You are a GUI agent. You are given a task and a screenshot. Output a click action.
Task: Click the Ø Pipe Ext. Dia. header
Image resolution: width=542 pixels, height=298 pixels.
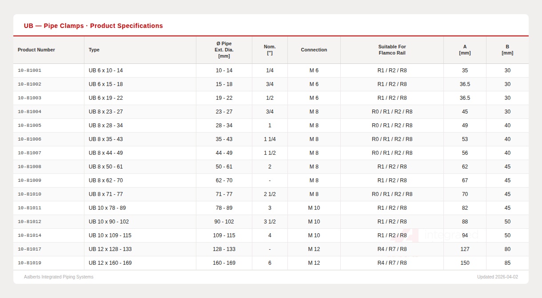click(224, 50)
